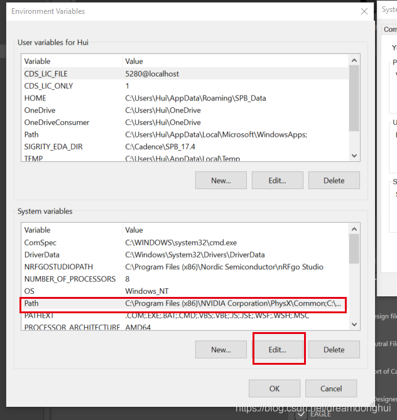
Task: Click C:\Cadence\SPB_17.4 value cell
Action: click(x=160, y=147)
